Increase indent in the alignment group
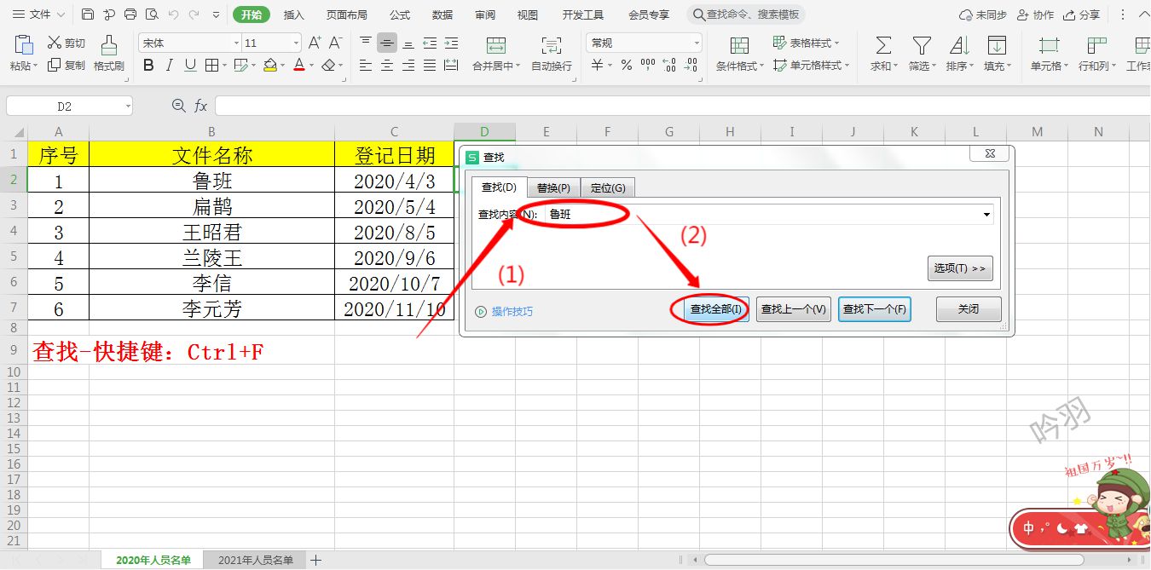 [x=451, y=43]
